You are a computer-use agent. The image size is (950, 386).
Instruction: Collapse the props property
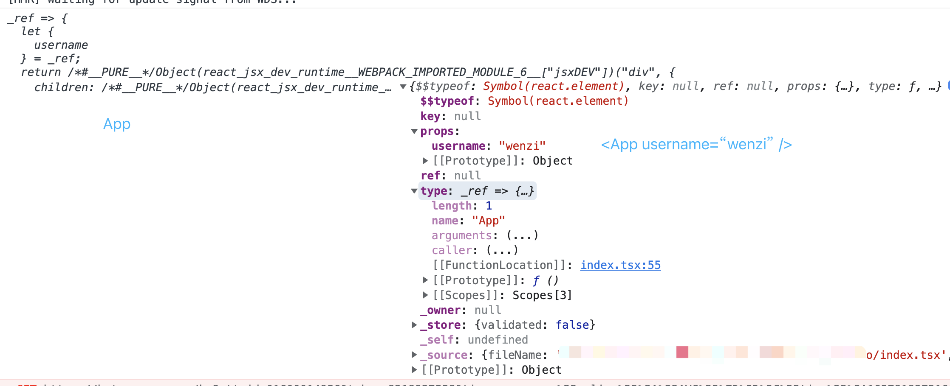pos(414,131)
